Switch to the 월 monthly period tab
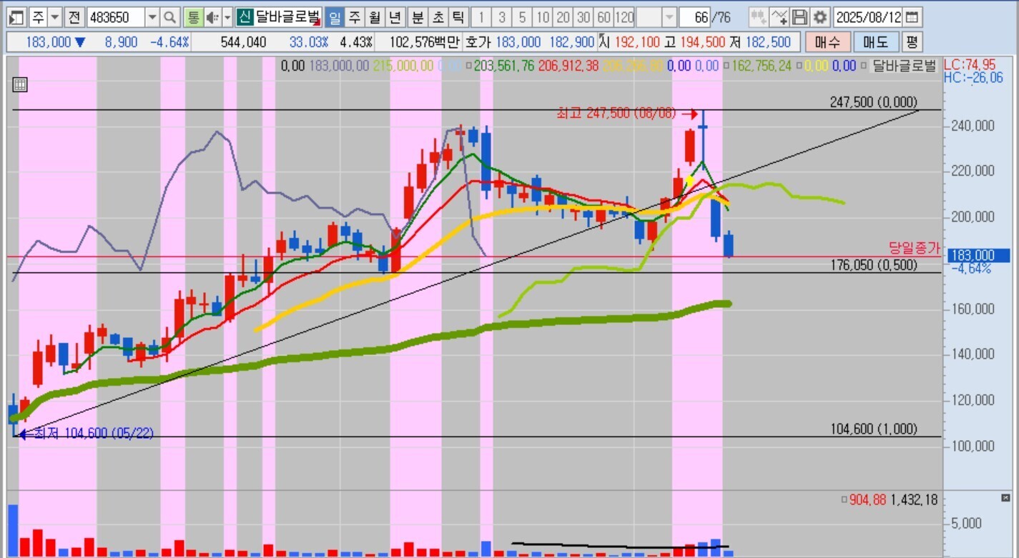Image resolution: width=1019 pixels, height=558 pixels. click(375, 17)
